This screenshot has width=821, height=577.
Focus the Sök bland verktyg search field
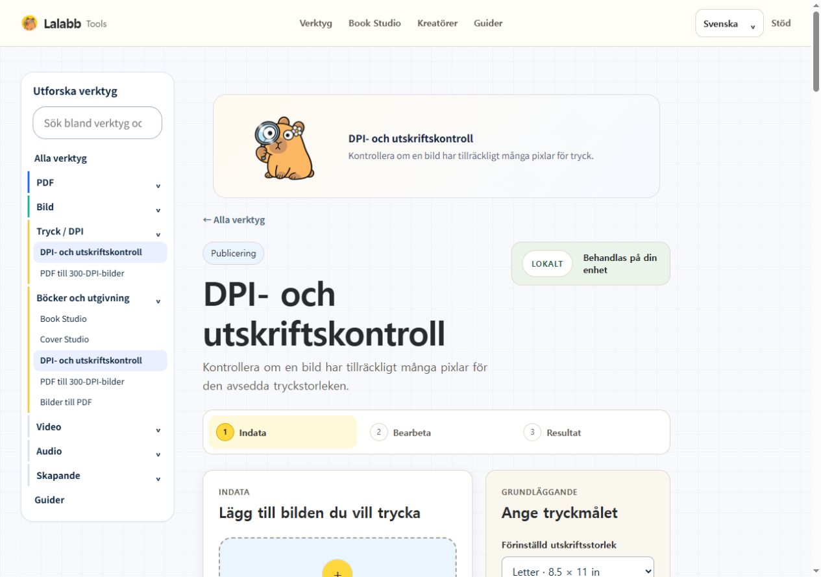pos(97,123)
